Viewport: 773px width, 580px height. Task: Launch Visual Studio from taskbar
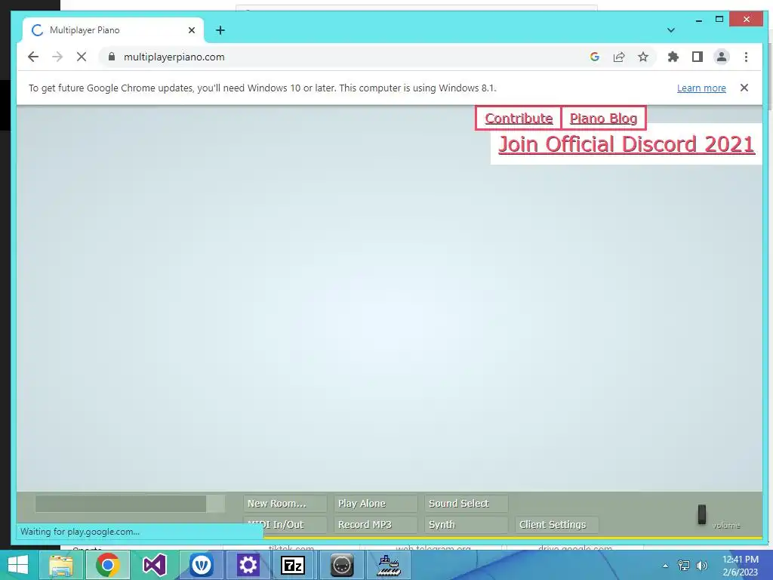point(154,565)
